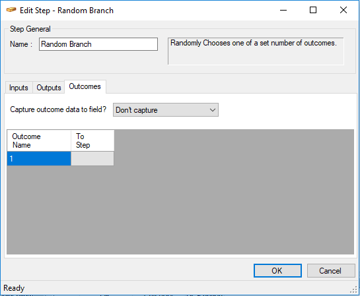
Task: Confirm with the OK button
Action: pyautogui.click(x=277, y=271)
